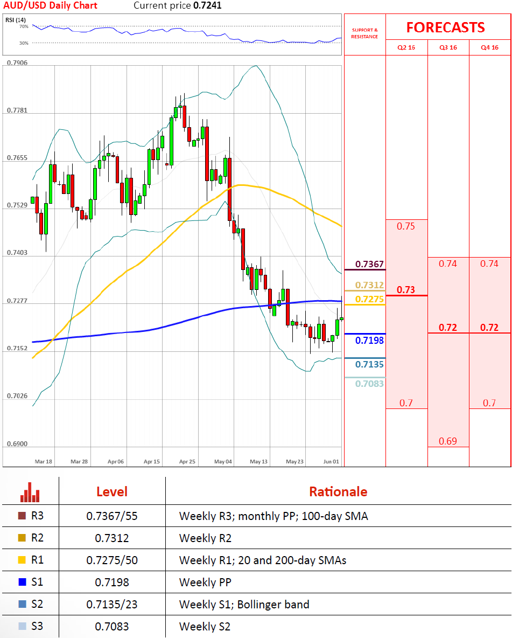Click the 0.7275 resistance level label
The image size is (512, 638).
369,299
